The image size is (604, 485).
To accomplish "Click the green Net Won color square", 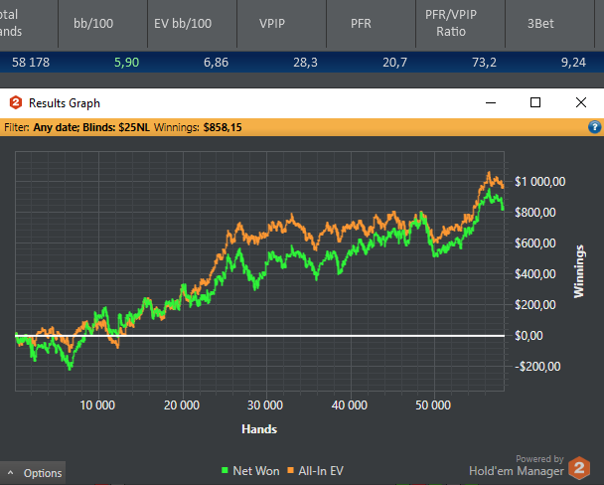I will (x=224, y=471).
